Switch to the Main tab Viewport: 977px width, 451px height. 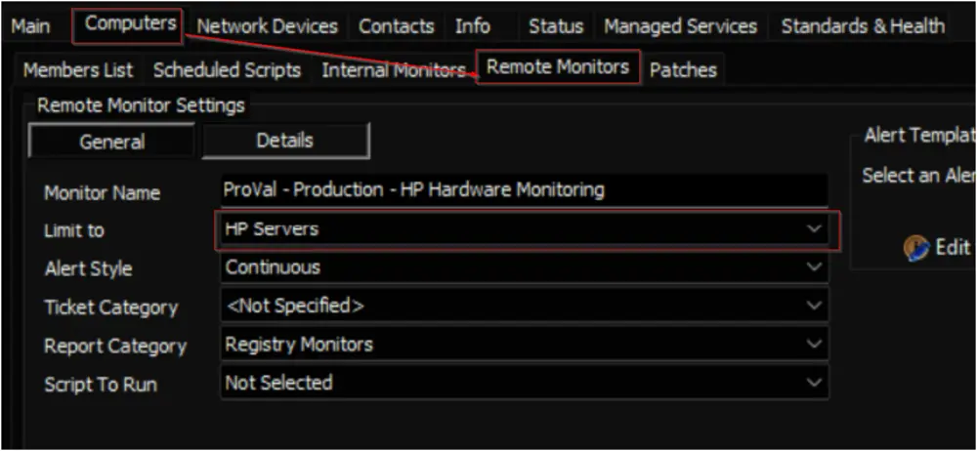tap(30, 26)
